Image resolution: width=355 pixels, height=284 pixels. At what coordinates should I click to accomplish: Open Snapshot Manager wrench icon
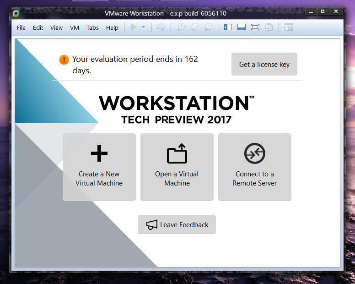(x=208, y=27)
